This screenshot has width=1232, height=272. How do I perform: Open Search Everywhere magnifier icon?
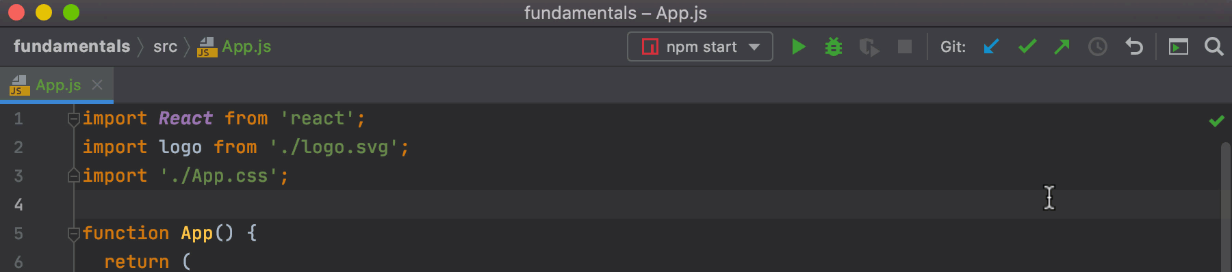pos(1214,46)
